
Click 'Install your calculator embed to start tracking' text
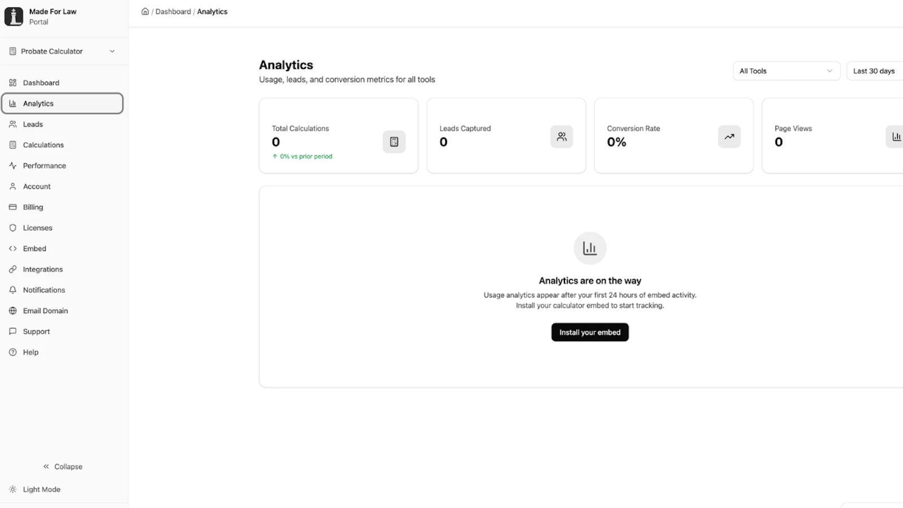(x=590, y=305)
